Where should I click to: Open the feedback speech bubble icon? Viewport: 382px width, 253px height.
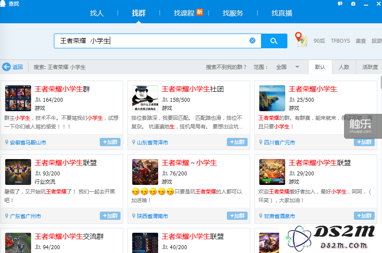[x=340, y=3]
